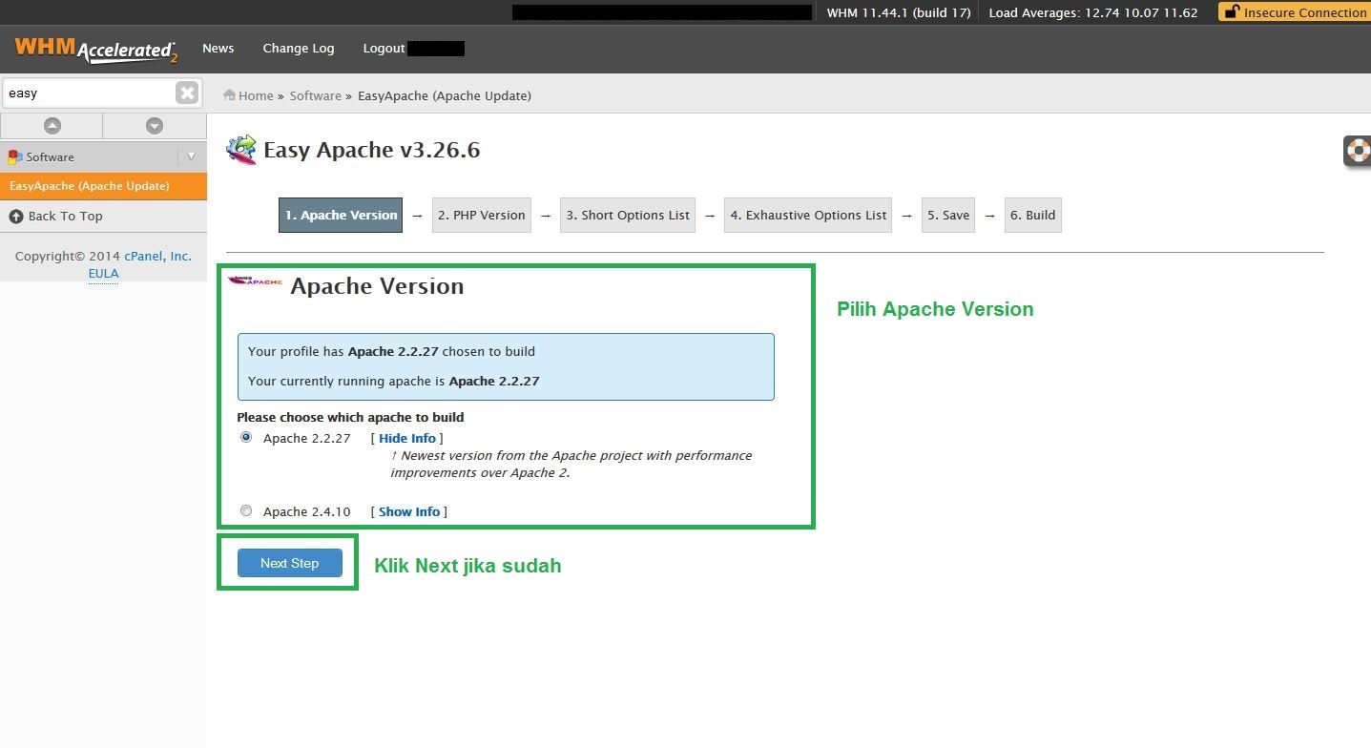This screenshot has height=748, width=1371.
Task: Click the Next Step button
Action: pyautogui.click(x=289, y=563)
